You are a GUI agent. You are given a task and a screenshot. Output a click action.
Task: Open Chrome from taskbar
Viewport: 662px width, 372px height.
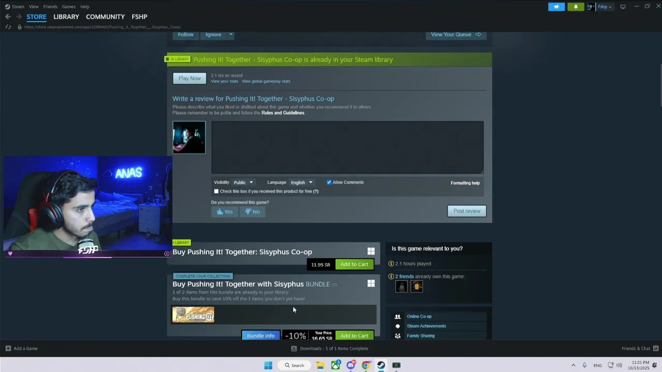[366, 365]
